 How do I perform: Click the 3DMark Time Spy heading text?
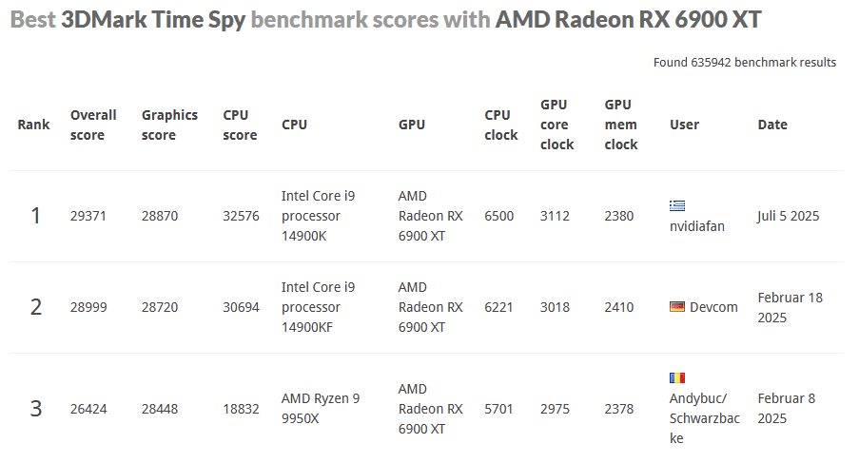(153, 20)
